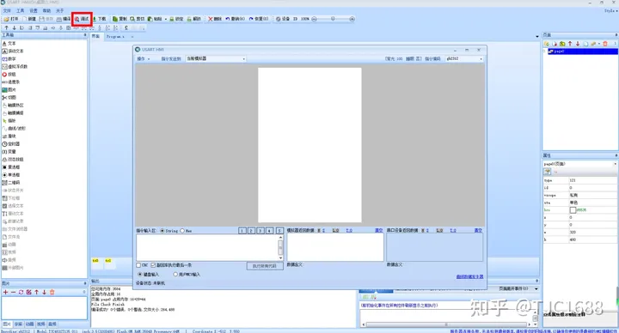The width and height of the screenshot is (619, 333).
Task: Click the red Delete (删除) X icon
Action: (x=214, y=19)
